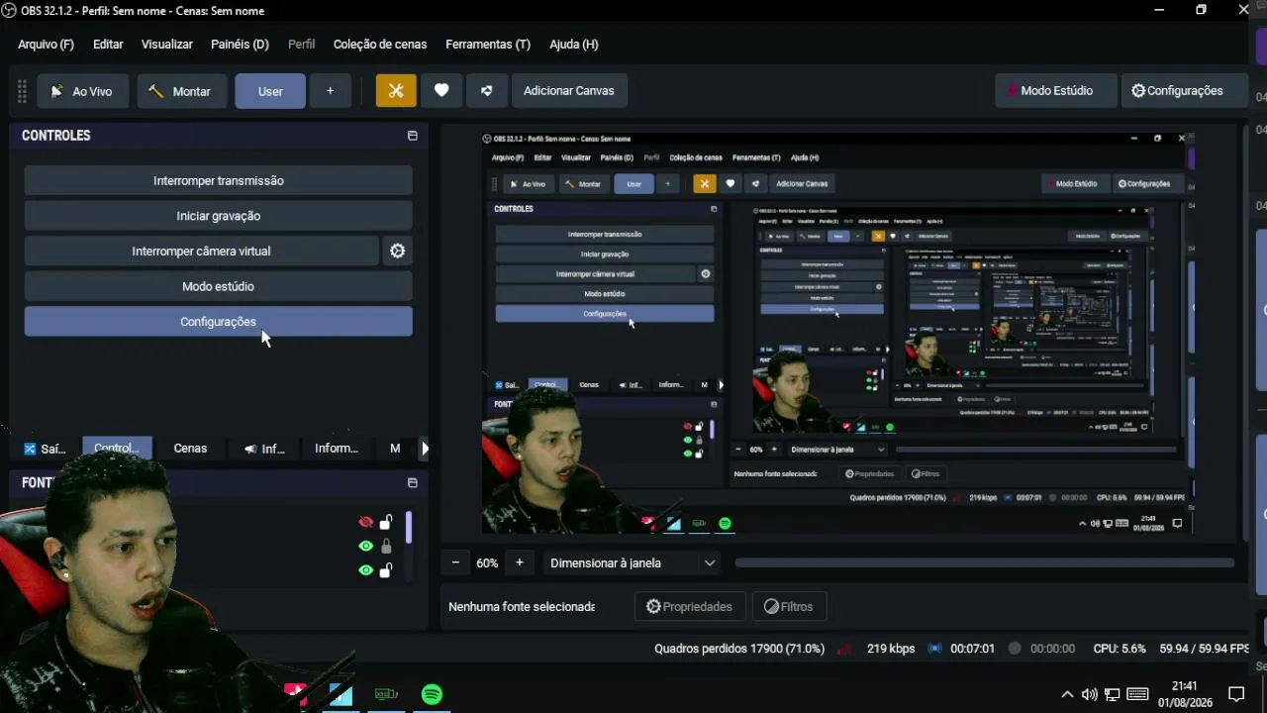Toggle Modo estúdio in Controles panel
The width and height of the screenshot is (1267, 713).
pos(218,287)
